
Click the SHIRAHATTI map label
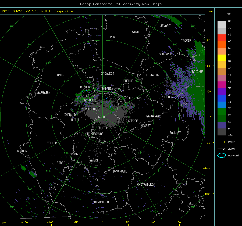tap(101, 128)
